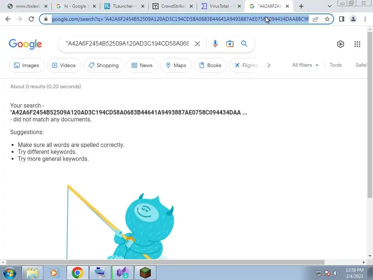Start a voice search with the microphone

coord(215,44)
